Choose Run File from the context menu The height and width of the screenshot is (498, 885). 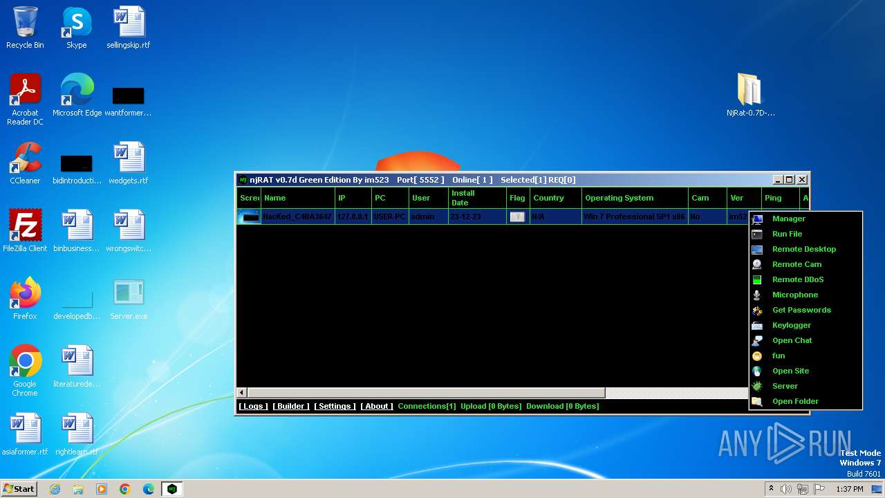pos(806,234)
